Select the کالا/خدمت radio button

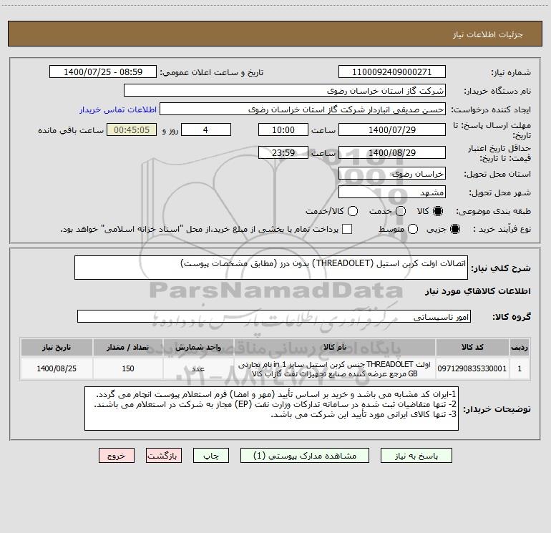click(353, 211)
